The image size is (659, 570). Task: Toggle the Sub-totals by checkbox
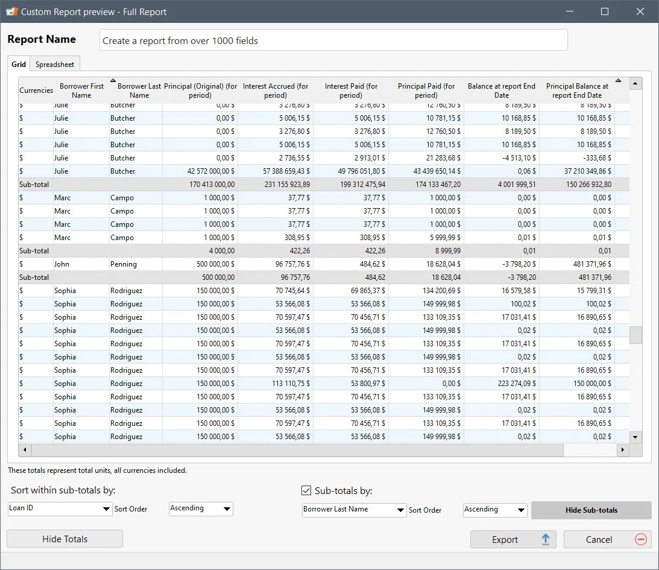coord(306,490)
